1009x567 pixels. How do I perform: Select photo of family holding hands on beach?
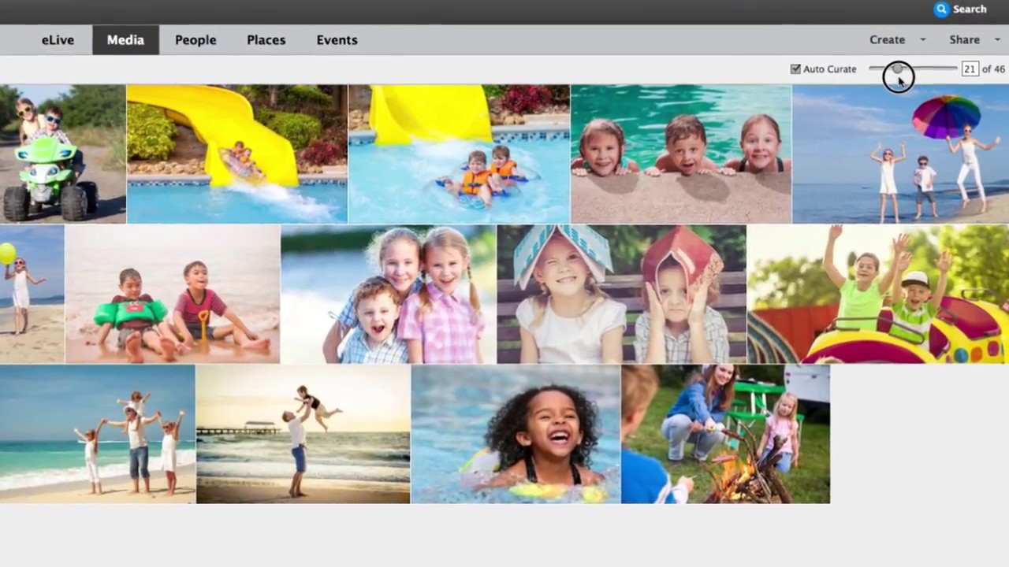click(x=98, y=434)
